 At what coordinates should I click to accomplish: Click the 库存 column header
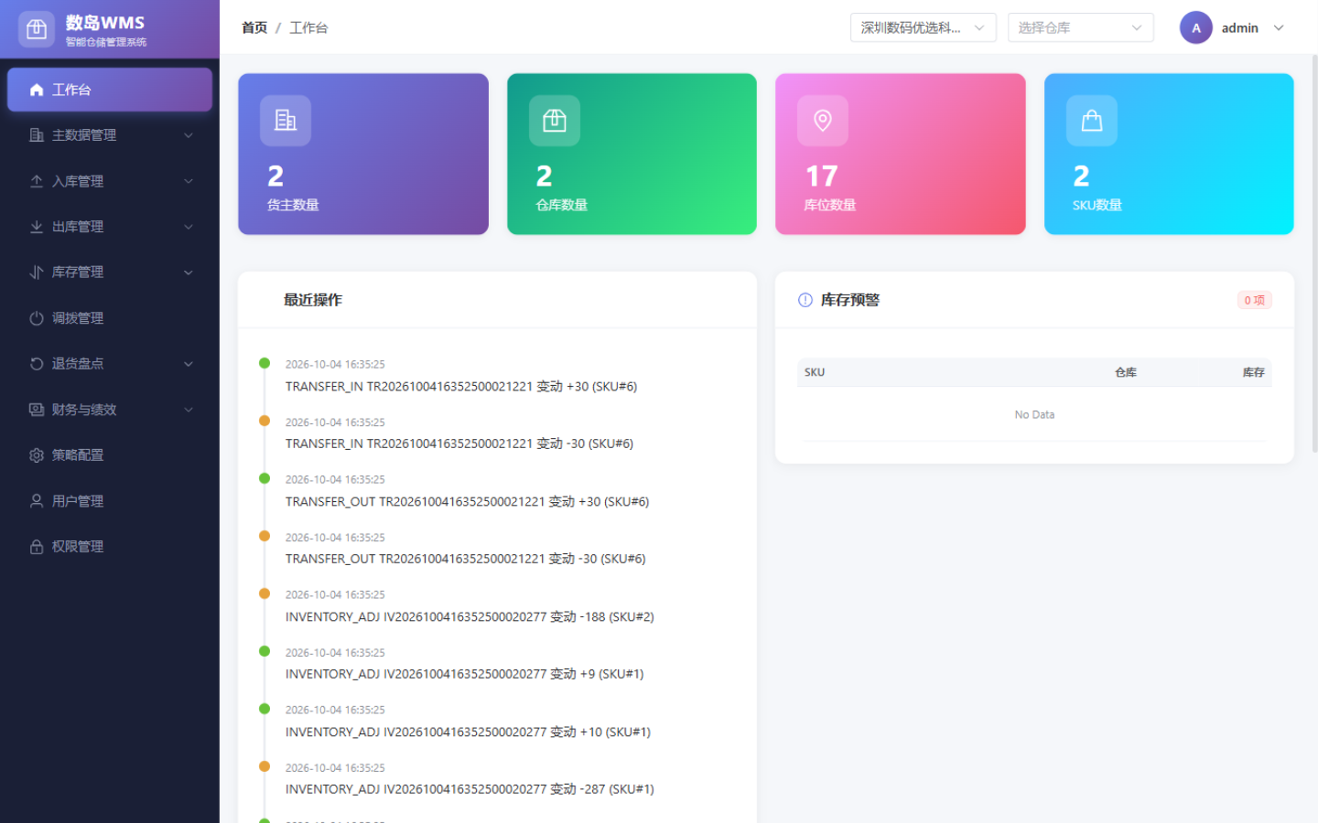click(1254, 372)
